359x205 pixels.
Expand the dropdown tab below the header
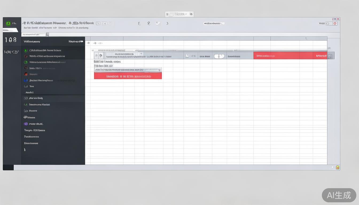[x=48, y=34]
